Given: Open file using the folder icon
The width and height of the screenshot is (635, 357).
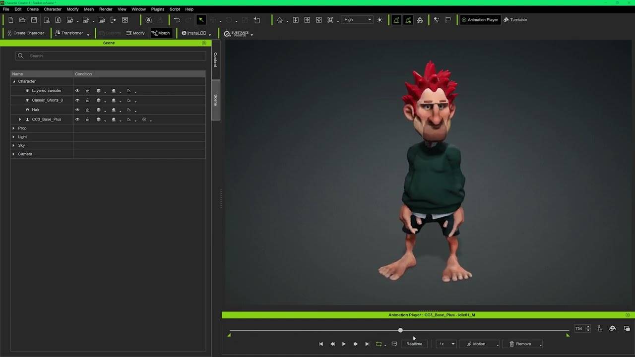Looking at the screenshot, I should 22,20.
